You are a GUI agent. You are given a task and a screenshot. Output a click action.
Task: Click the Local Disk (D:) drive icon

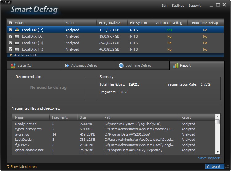click(17, 36)
